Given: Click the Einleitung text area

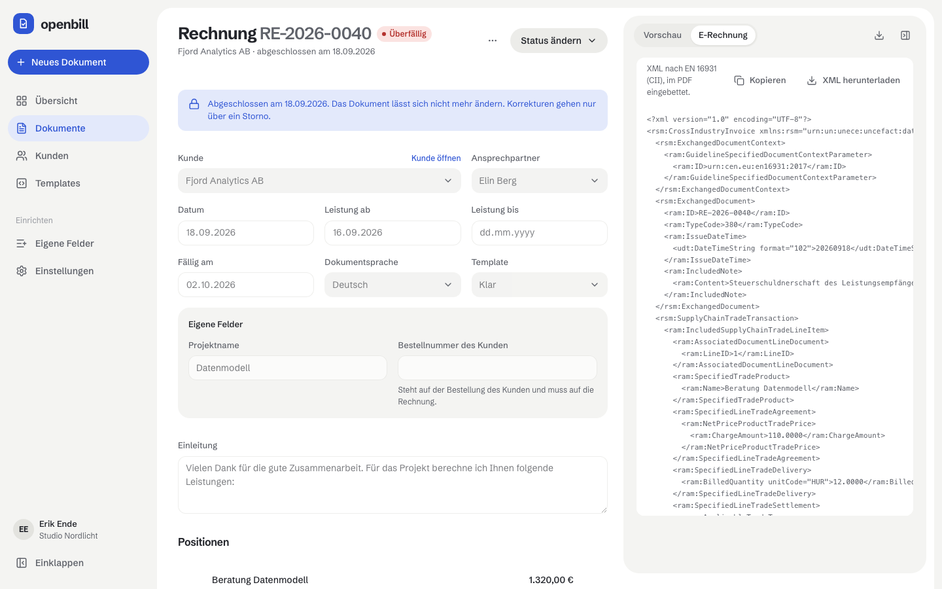Looking at the screenshot, I should coord(392,485).
